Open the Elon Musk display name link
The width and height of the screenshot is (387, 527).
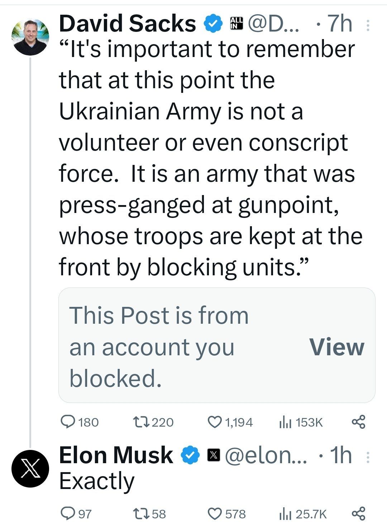click(116, 455)
